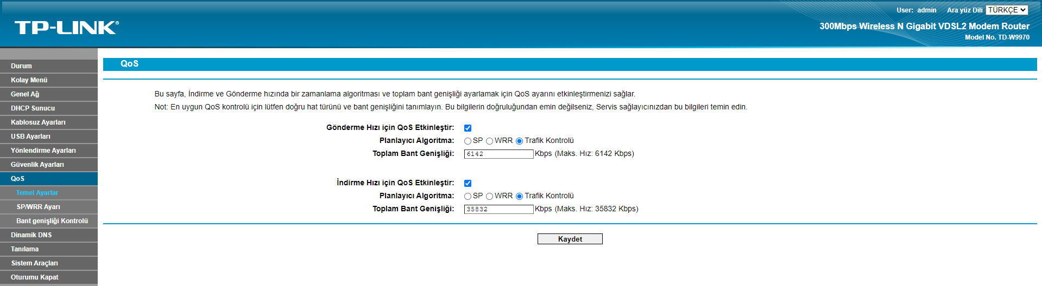Toggle Gönderme Hızı için QoS checkbox
The height and width of the screenshot is (286, 1042).
coord(468,128)
